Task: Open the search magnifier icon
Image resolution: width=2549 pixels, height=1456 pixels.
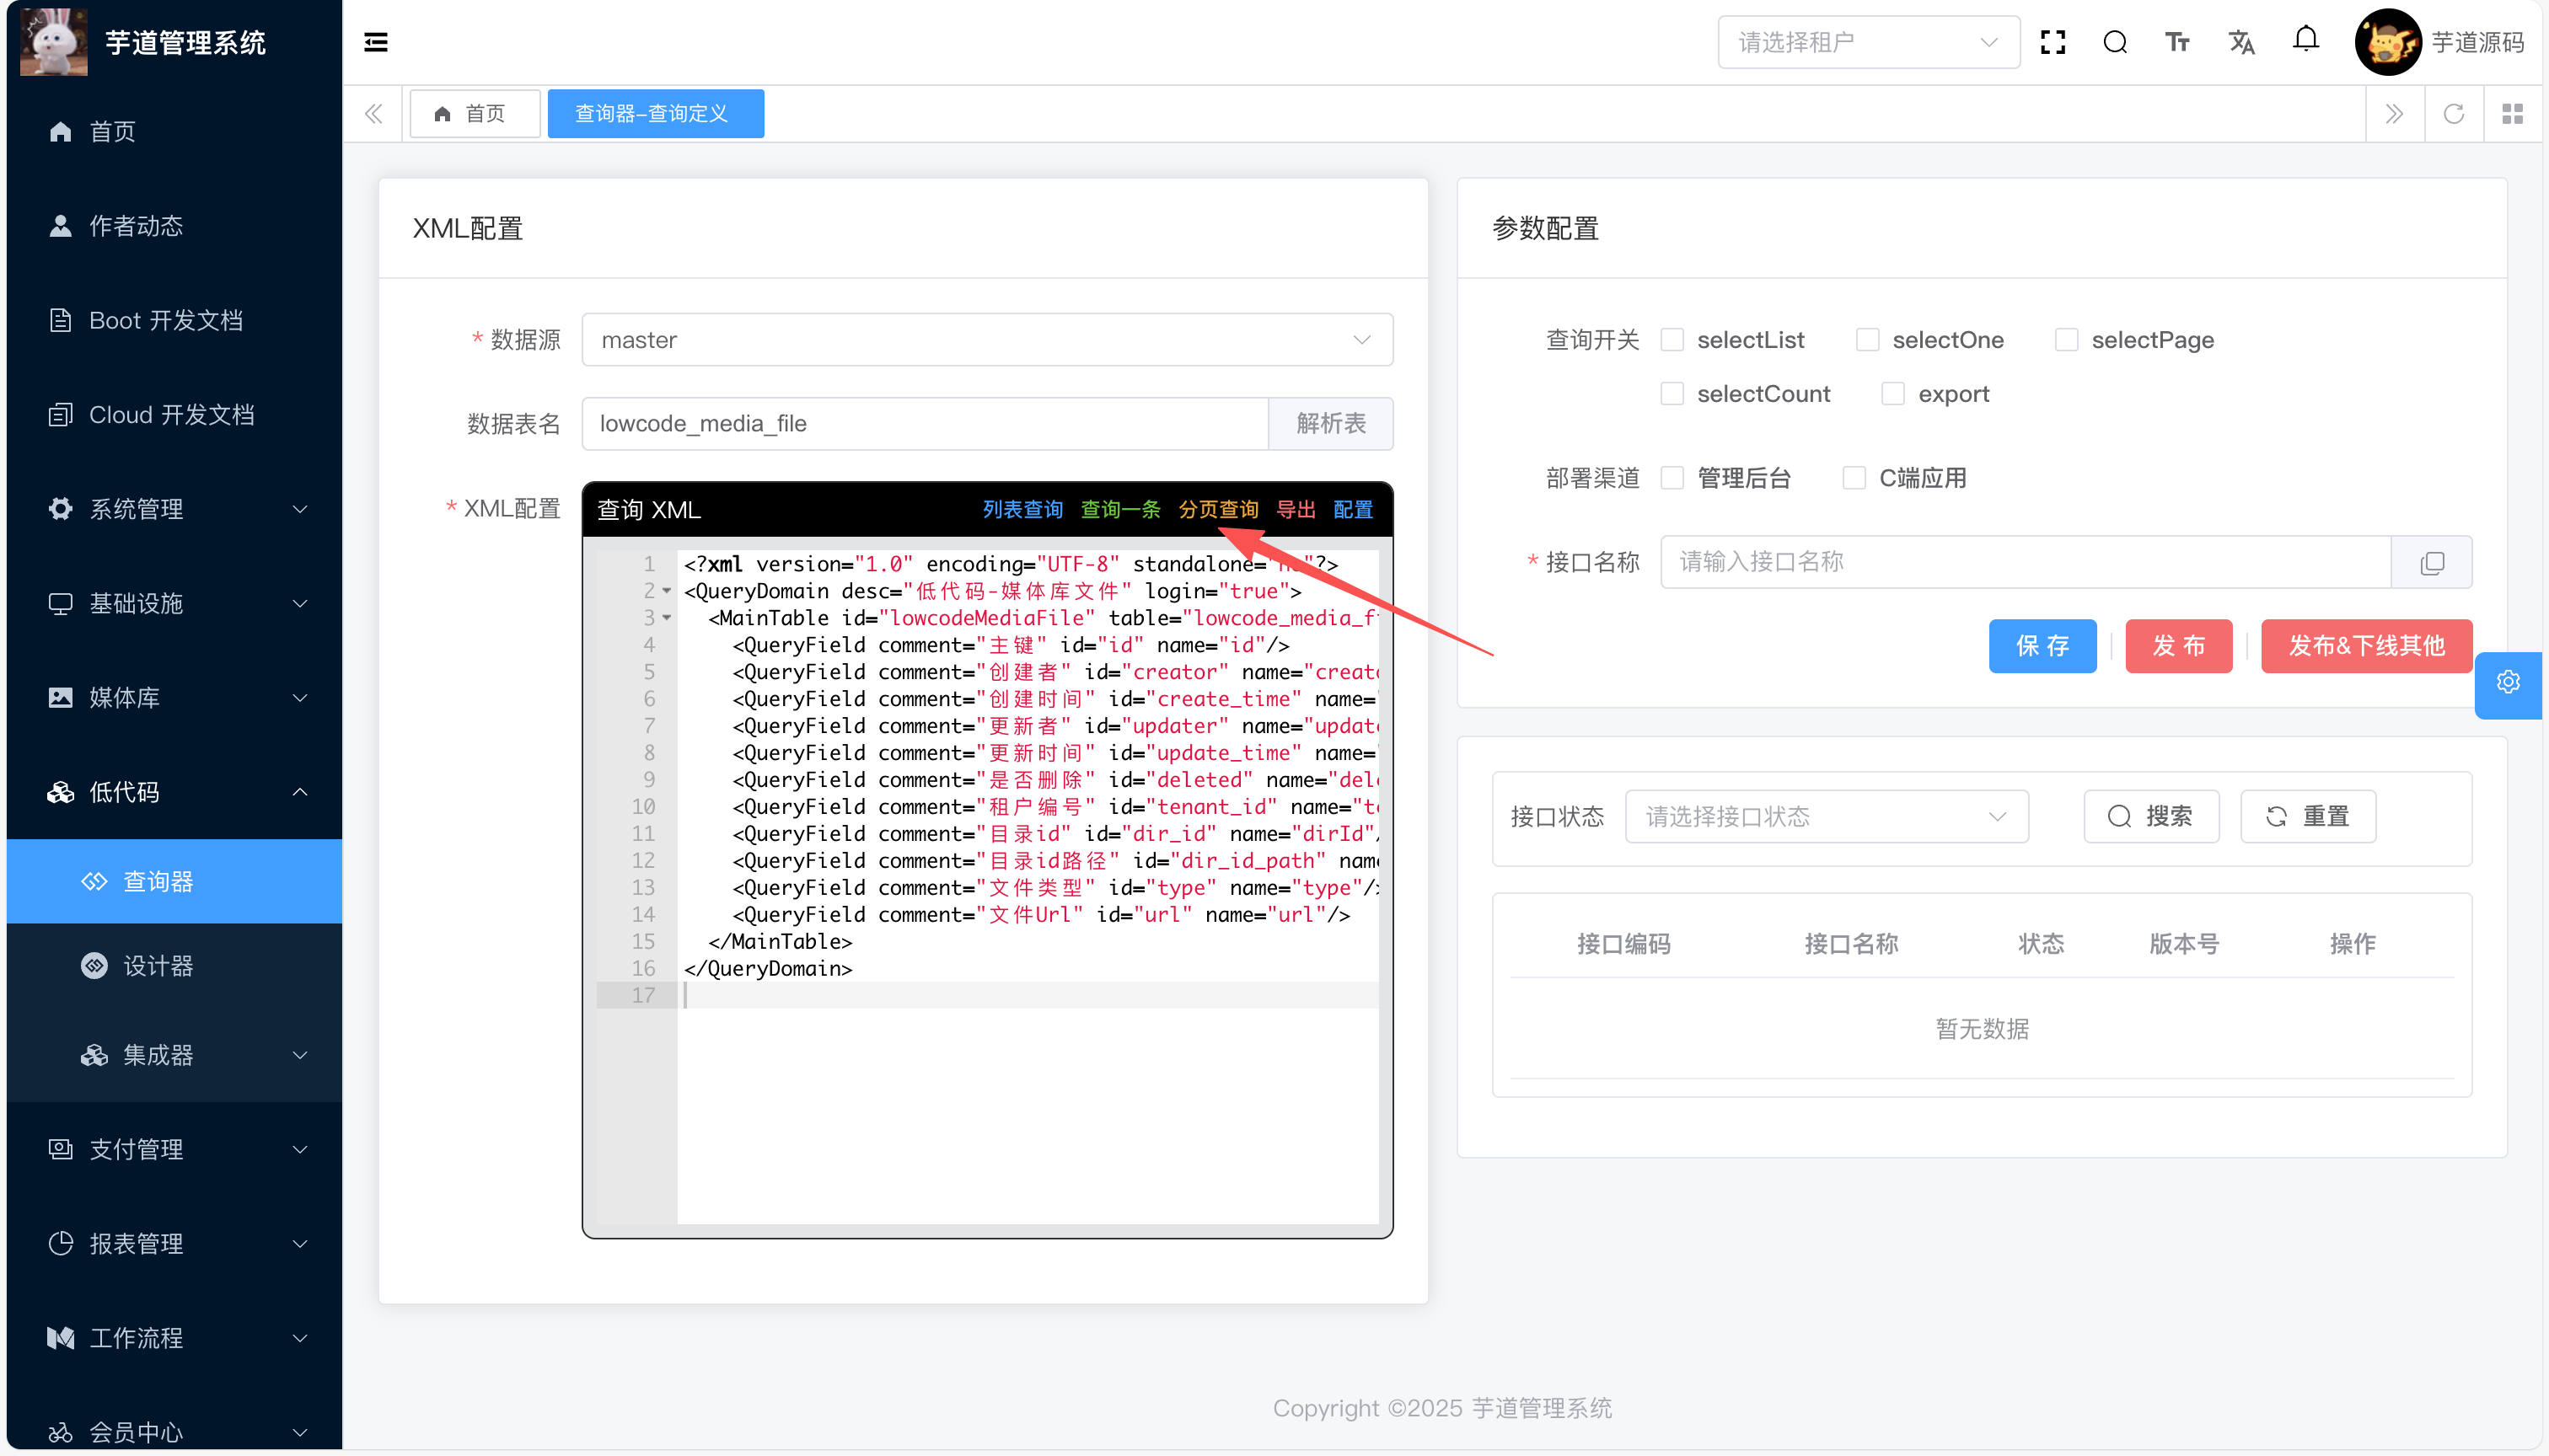Action: tap(2115, 42)
